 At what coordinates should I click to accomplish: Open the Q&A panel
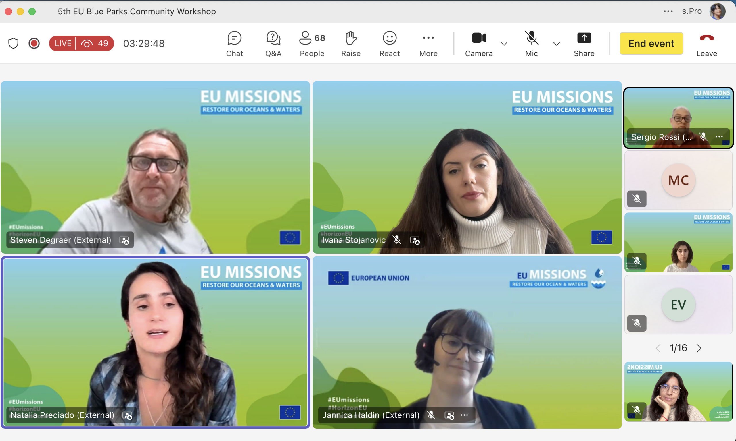[x=273, y=44]
